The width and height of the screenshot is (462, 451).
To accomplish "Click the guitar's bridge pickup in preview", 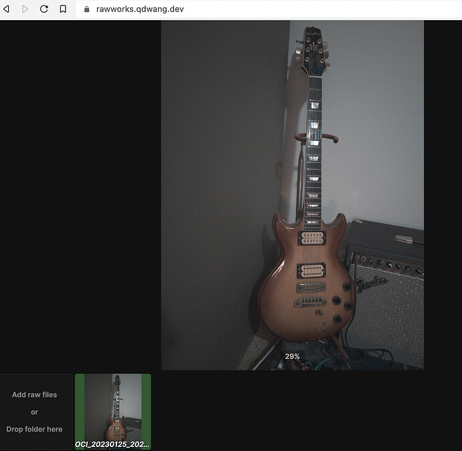I will click(x=311, y=270).
